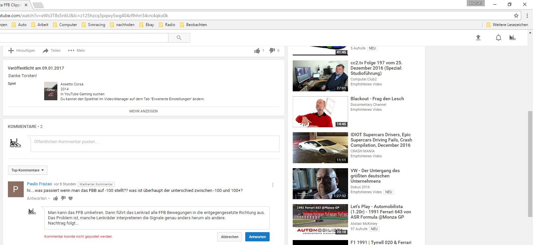Click the Teilen share arrow icon

pyautogui.click(x=45, y=50)
